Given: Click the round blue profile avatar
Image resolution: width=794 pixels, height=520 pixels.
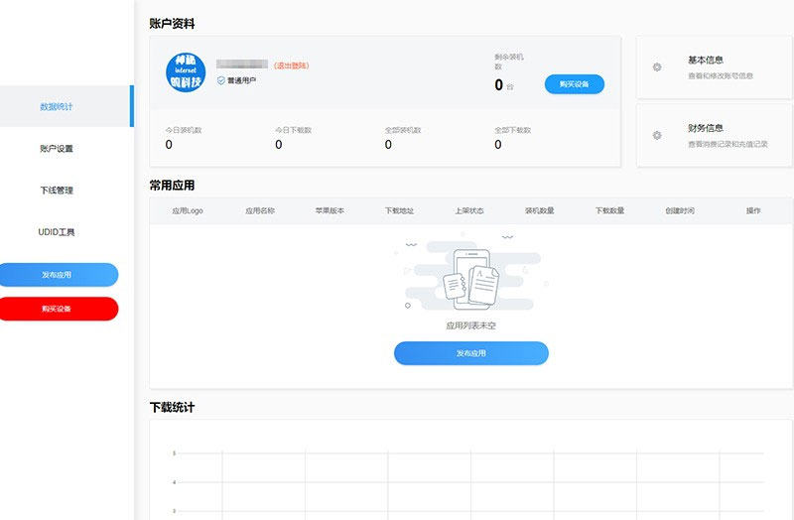Looking at the screenshot, I should [x=186, y=72].
